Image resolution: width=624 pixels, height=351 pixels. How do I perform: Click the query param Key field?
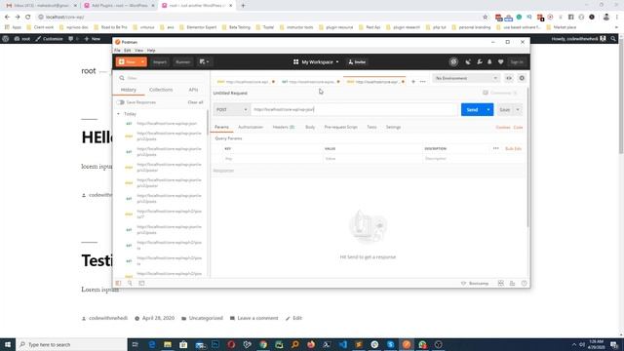[x=273, y=159]
